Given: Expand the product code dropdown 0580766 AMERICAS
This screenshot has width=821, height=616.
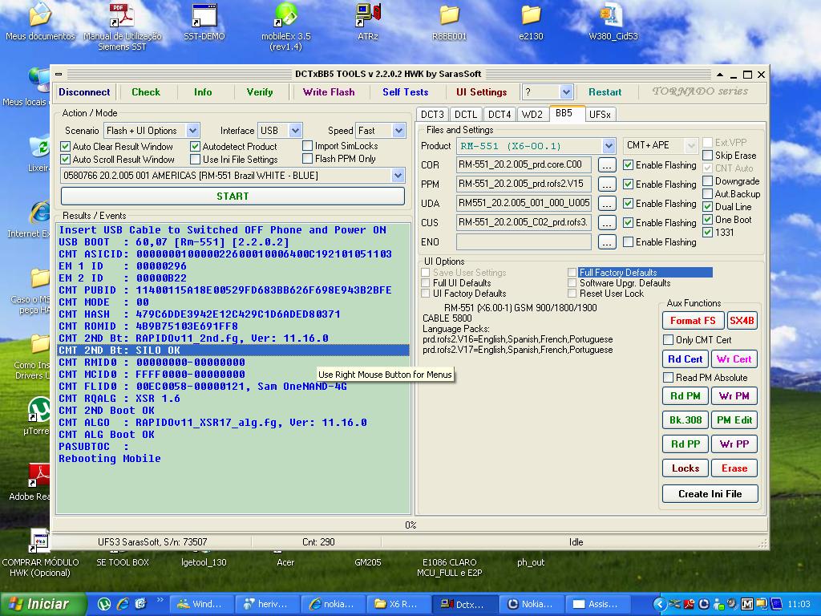Looking at the screenshot, I should point(398,176).
